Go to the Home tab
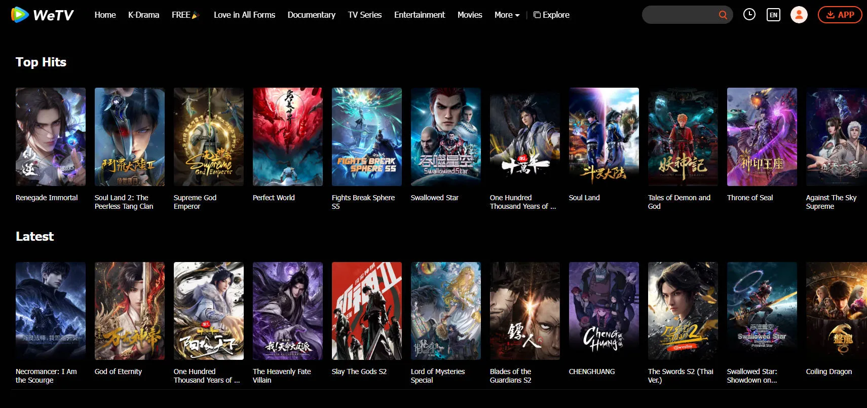The image size is (867, 408). tap(105, 15)
